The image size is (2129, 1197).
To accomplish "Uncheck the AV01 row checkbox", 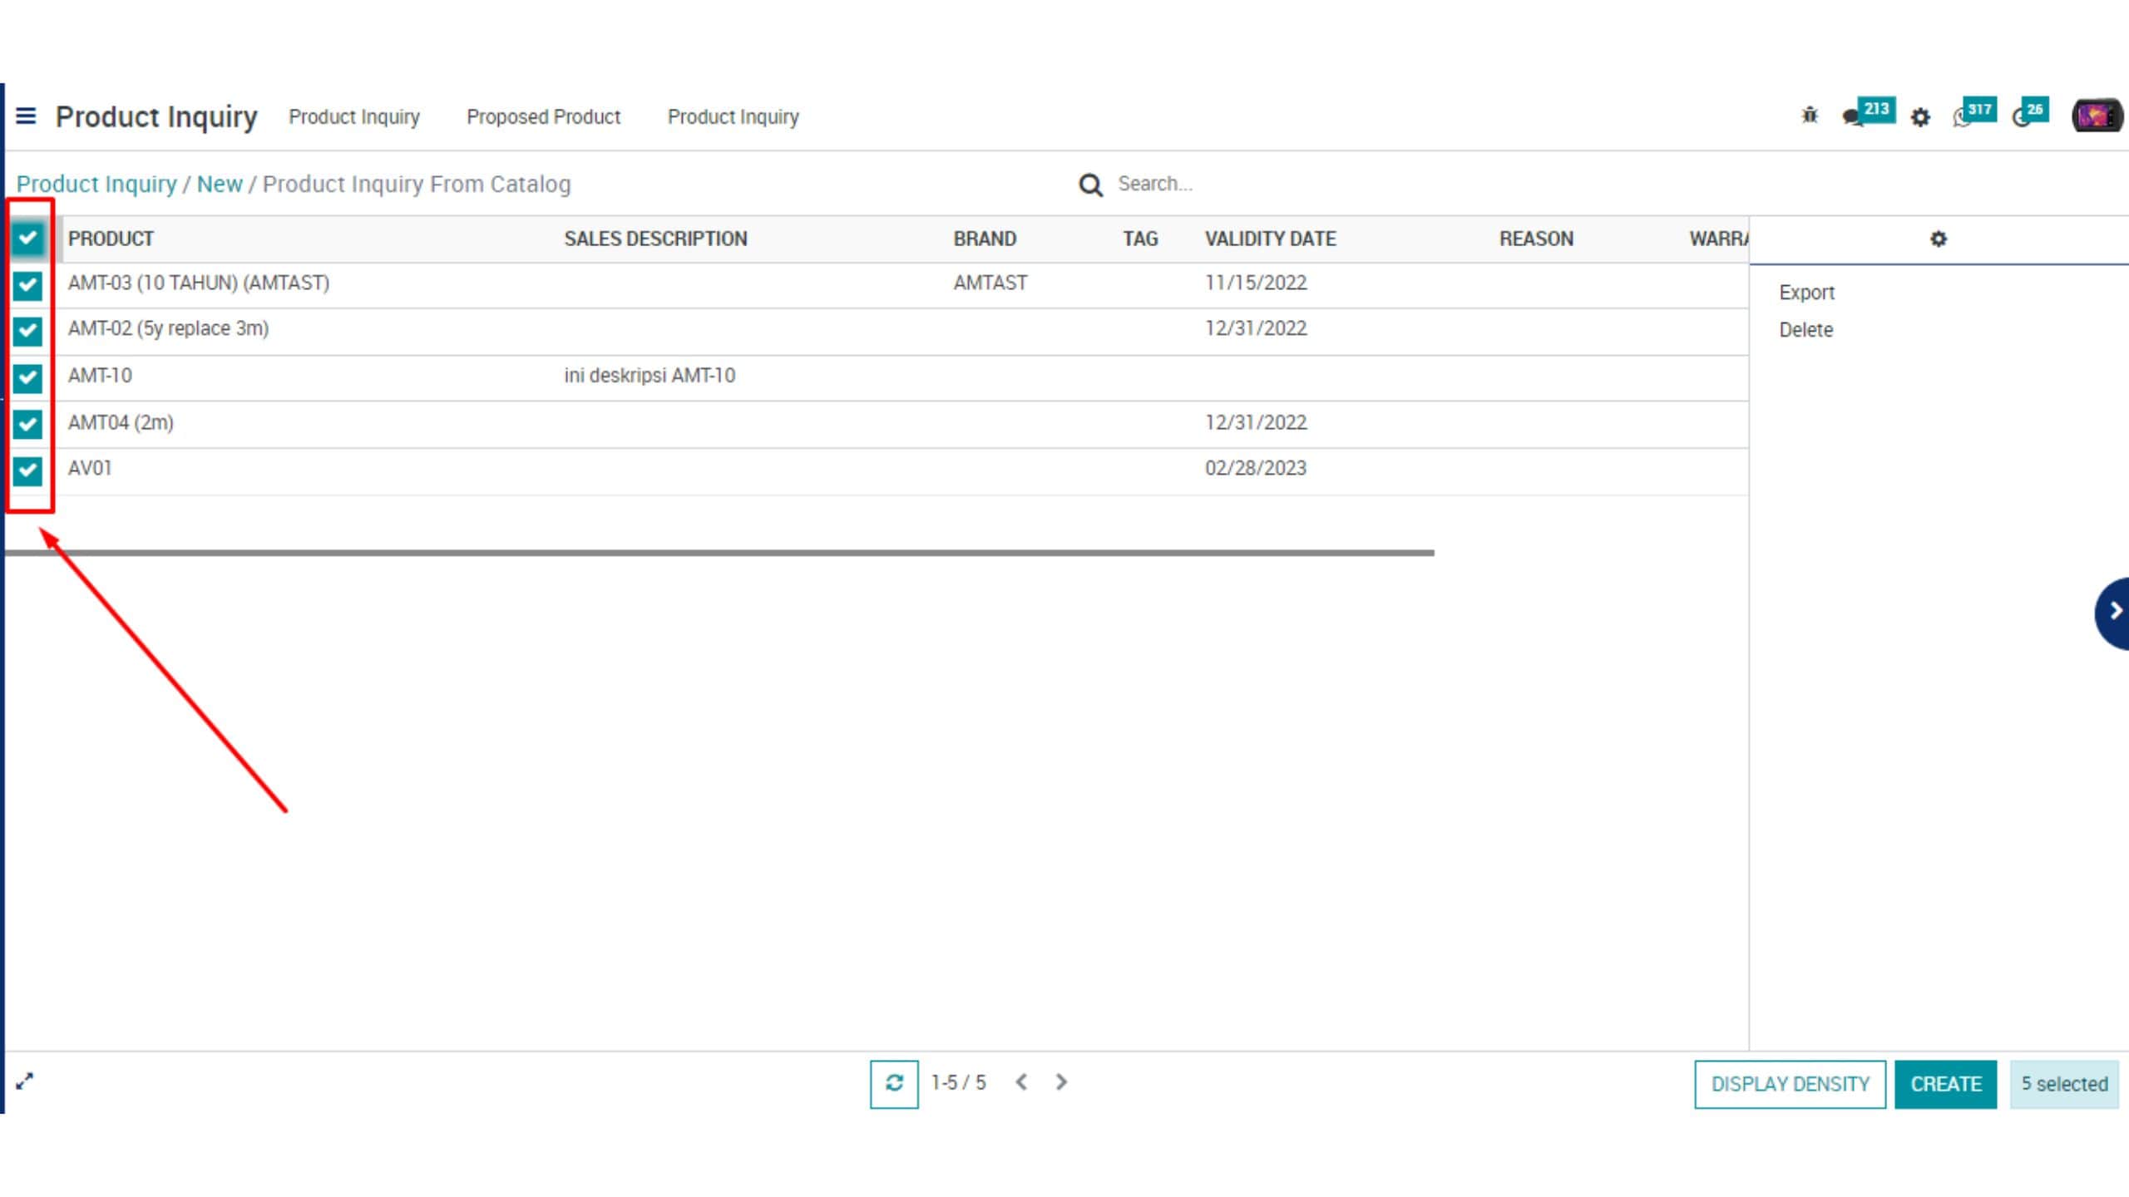I will pyautogui.click(x=27, y=470).
